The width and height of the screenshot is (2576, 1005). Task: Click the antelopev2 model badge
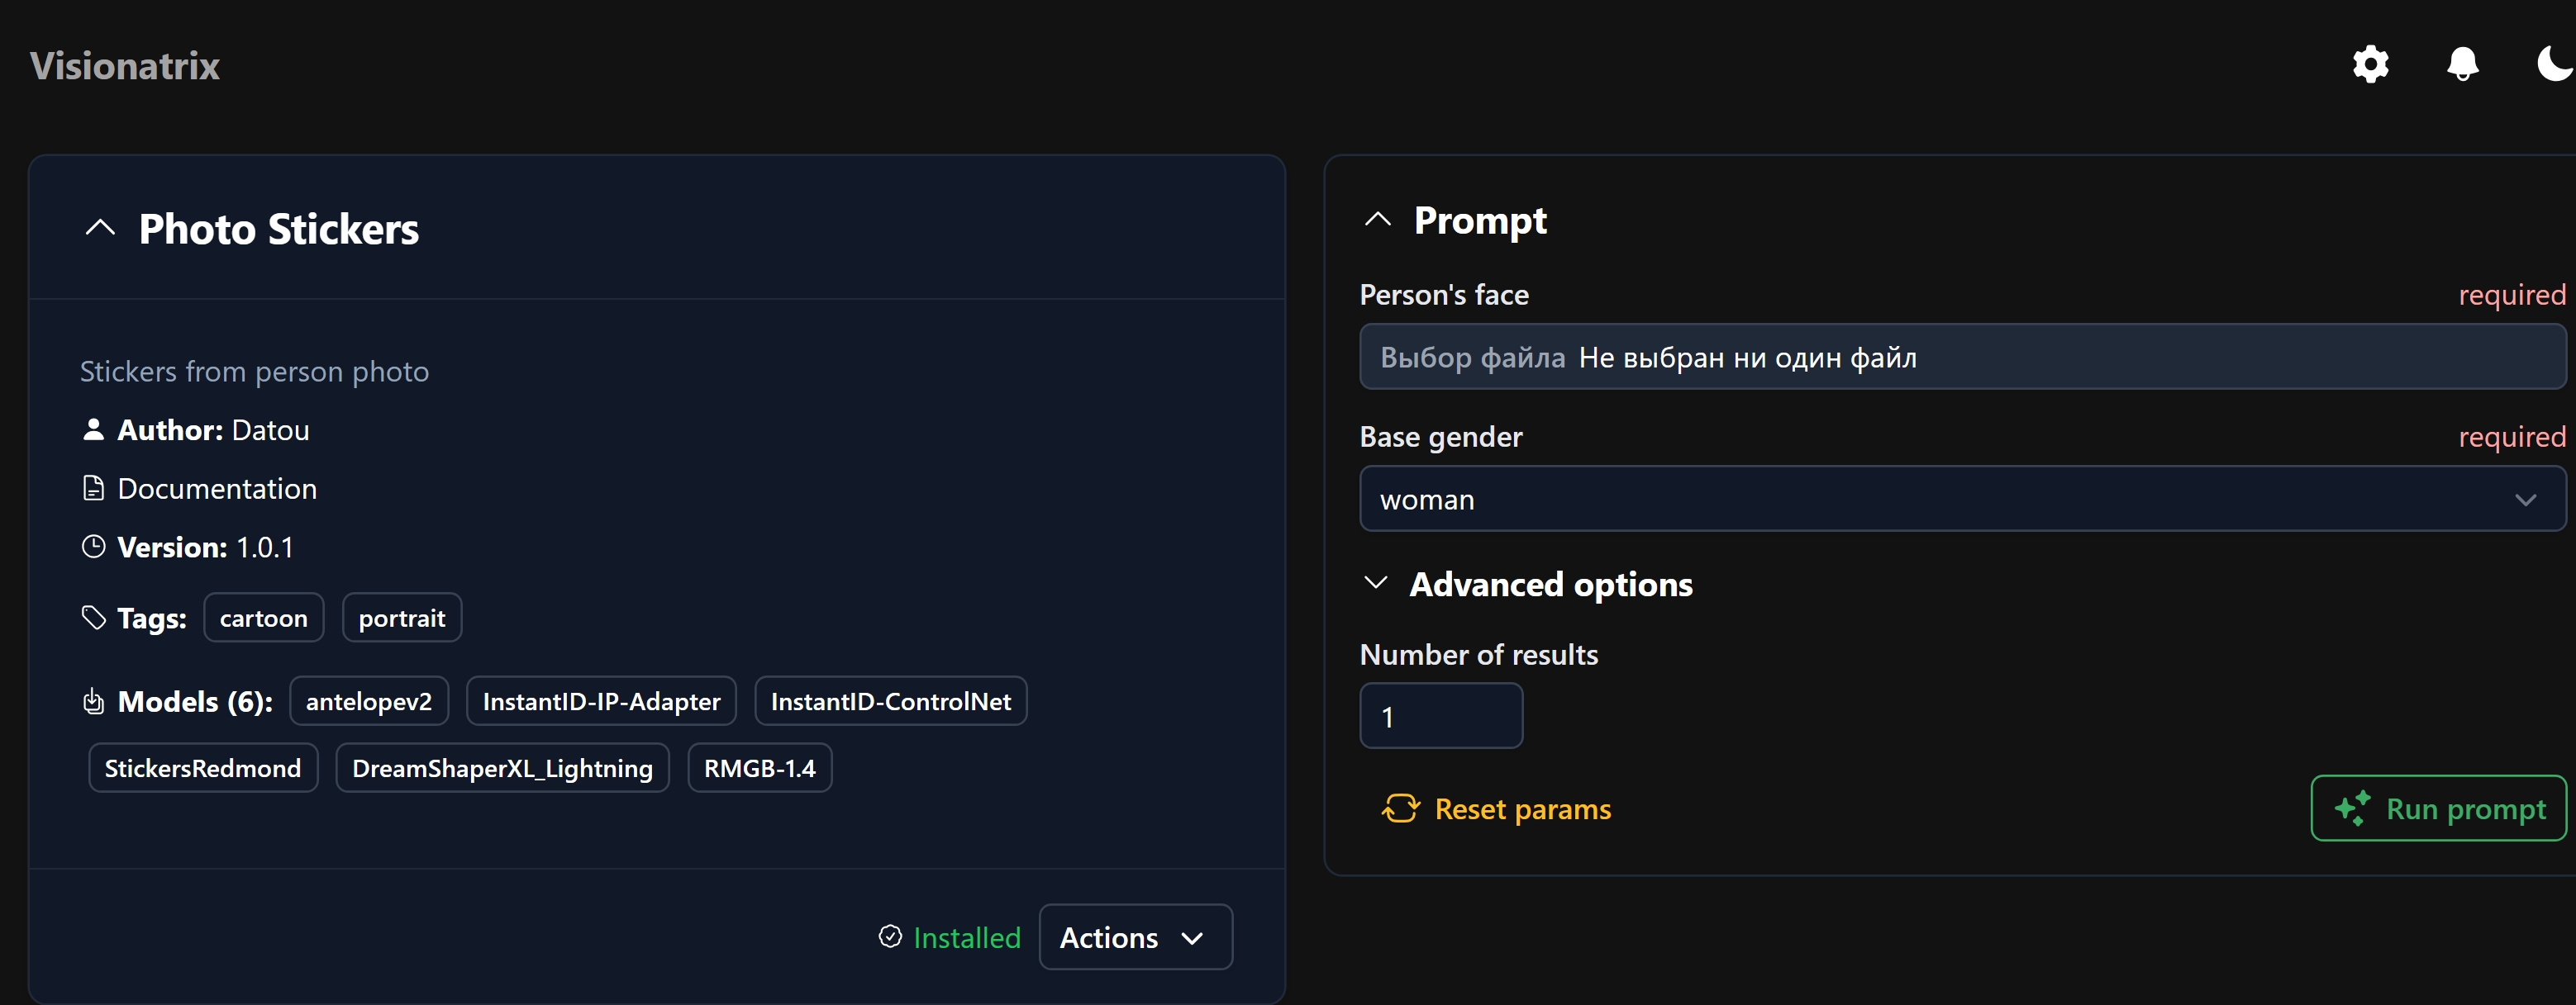(369, 701)
